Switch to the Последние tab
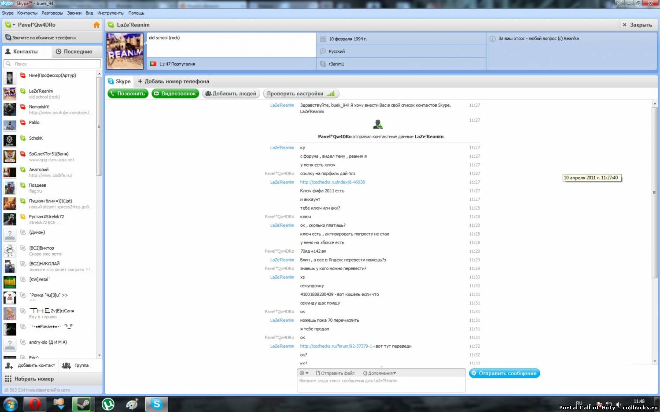Viewport: 660px width, 412px height. pyautogui.click(x=77, y=51)
